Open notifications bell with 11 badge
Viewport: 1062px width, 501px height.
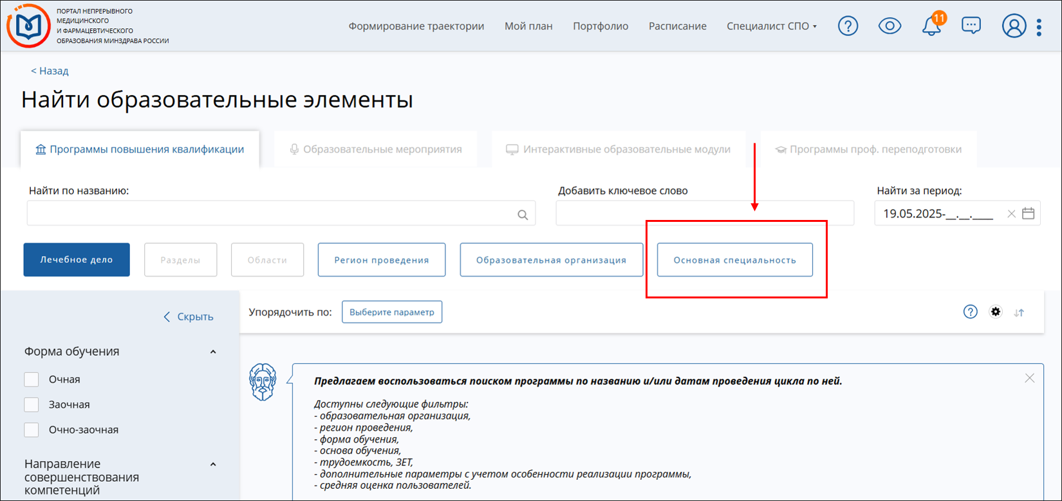(931, 26)
